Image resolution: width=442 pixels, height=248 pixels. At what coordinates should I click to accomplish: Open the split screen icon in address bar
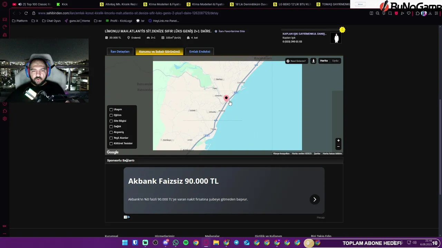tap(371, 13)
